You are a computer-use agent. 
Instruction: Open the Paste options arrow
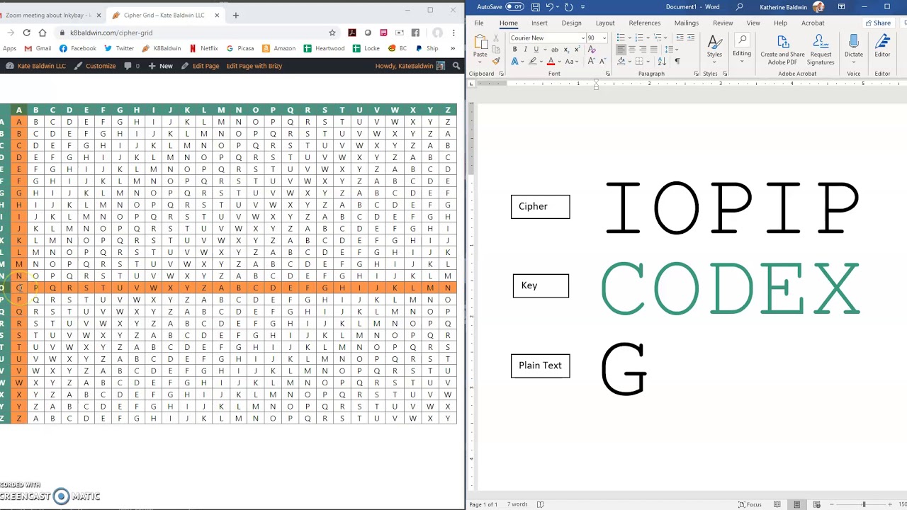pyautogui.click(x=480, y=61)
